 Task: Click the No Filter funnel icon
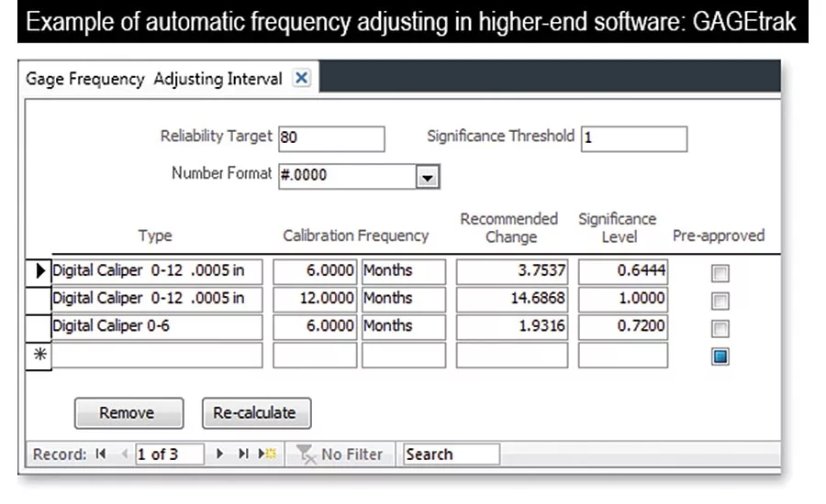(x=306, y=454)
